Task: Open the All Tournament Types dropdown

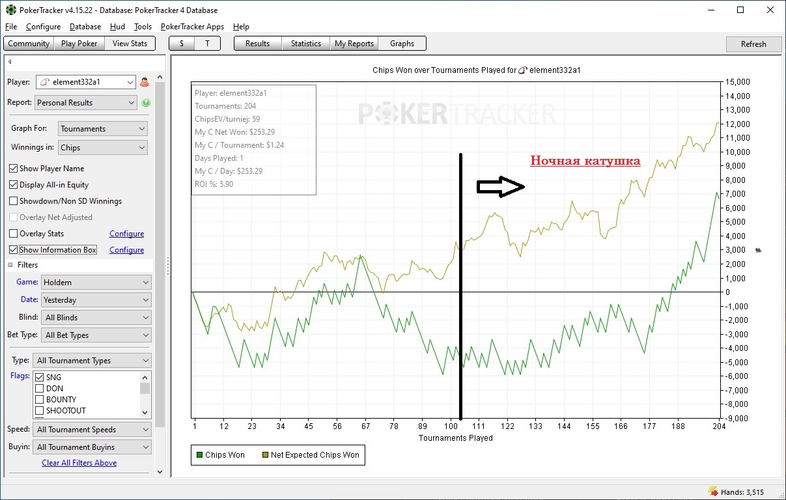Action: point(92,361)
